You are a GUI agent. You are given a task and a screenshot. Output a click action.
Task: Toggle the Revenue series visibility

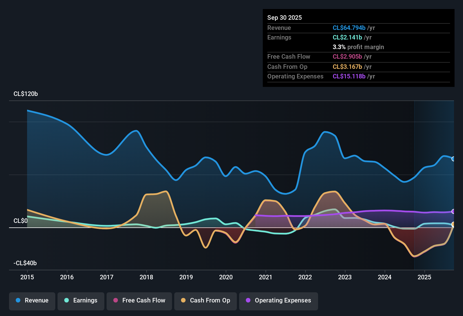(32, 300)
